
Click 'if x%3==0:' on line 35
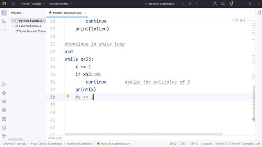[x=88, y=74]
